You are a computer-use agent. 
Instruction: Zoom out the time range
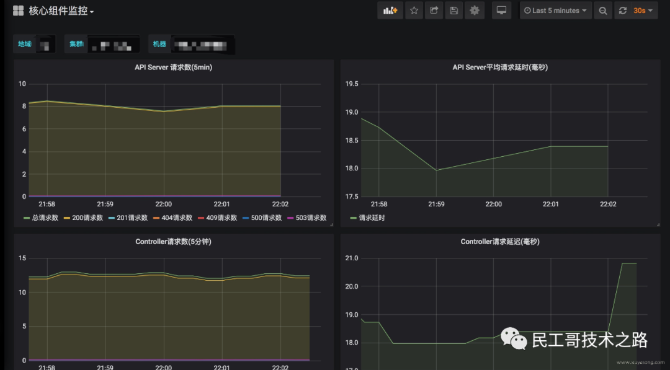[603, 11]
